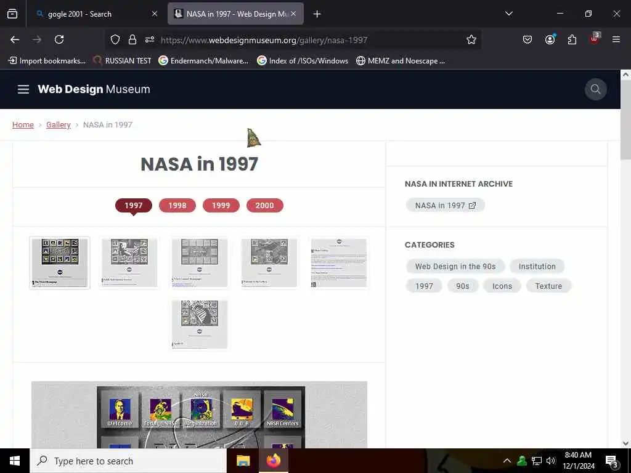Open the NASA in 1997 Internet Archive link
The image size is (631, 473).
[x=445, y=206]
